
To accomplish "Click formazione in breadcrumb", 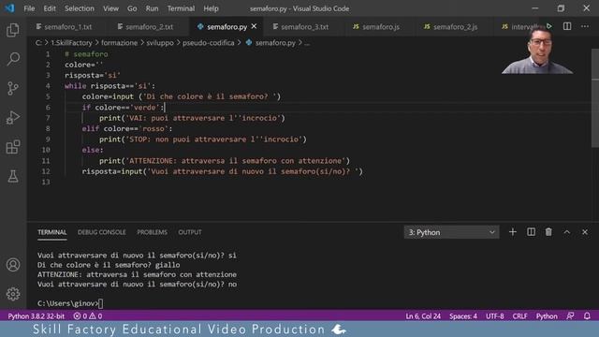I will 119,43.
